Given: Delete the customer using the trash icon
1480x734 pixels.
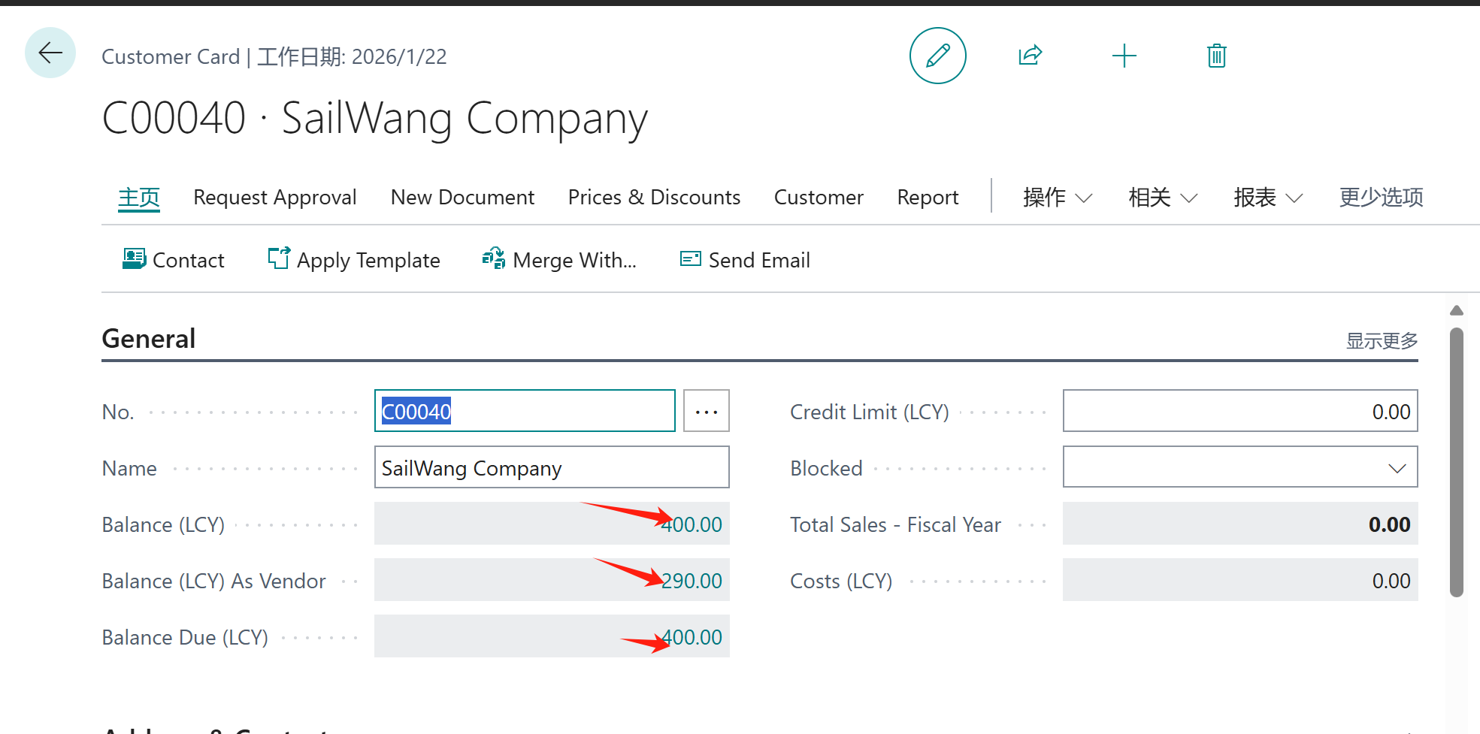Looking at the screenshot, I should [x=1216, y=55].
